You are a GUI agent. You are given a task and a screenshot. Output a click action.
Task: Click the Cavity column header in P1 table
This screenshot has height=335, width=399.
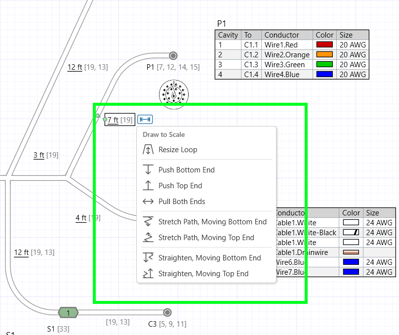(228, 35)
